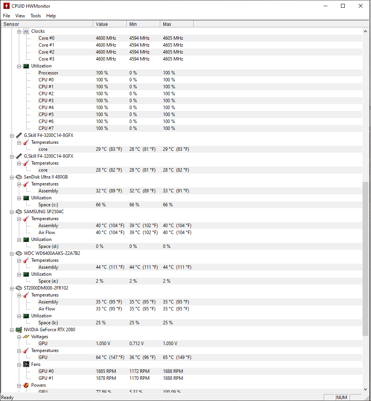The image size is (371, 401).
Task: Click the Value column header
Action: pyautogui.click(x=110, y=24)
